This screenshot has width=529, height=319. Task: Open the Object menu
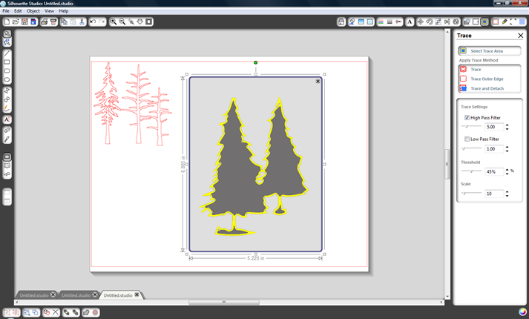click(x=33, y=11)
